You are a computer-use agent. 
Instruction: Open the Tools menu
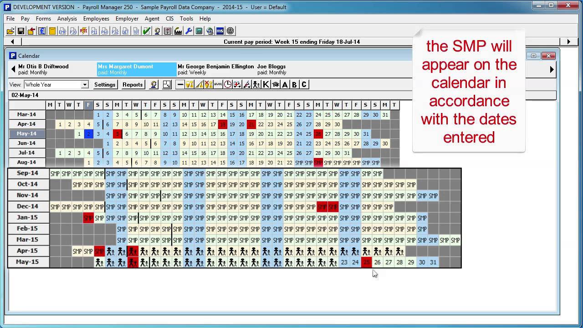(186, 19)
